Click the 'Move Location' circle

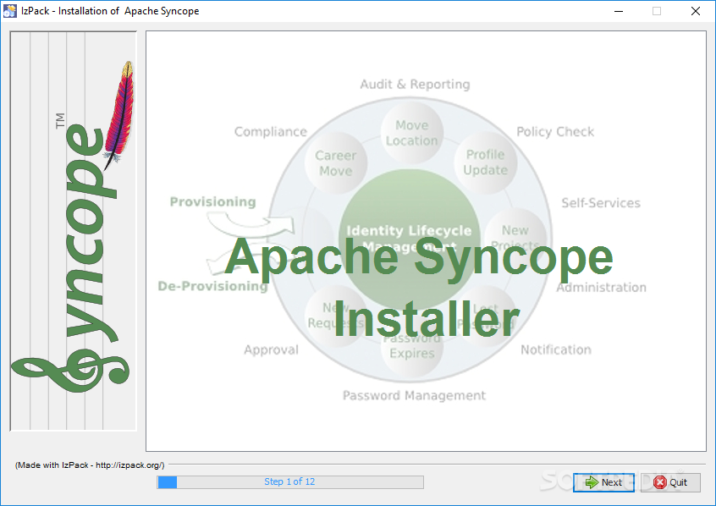pyautogui.click(x=412, y=133)
